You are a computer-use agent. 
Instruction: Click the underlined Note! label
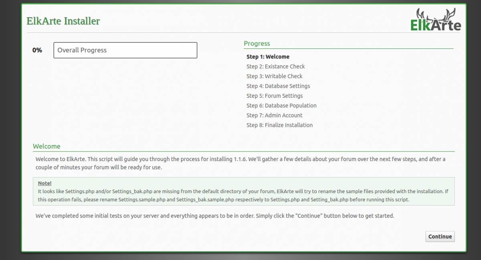pyautogui.click(x=45, y=183)
